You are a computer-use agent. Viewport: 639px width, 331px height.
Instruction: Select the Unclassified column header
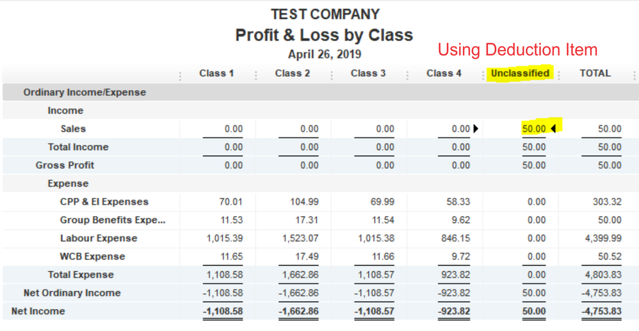[x=520, y=73]
